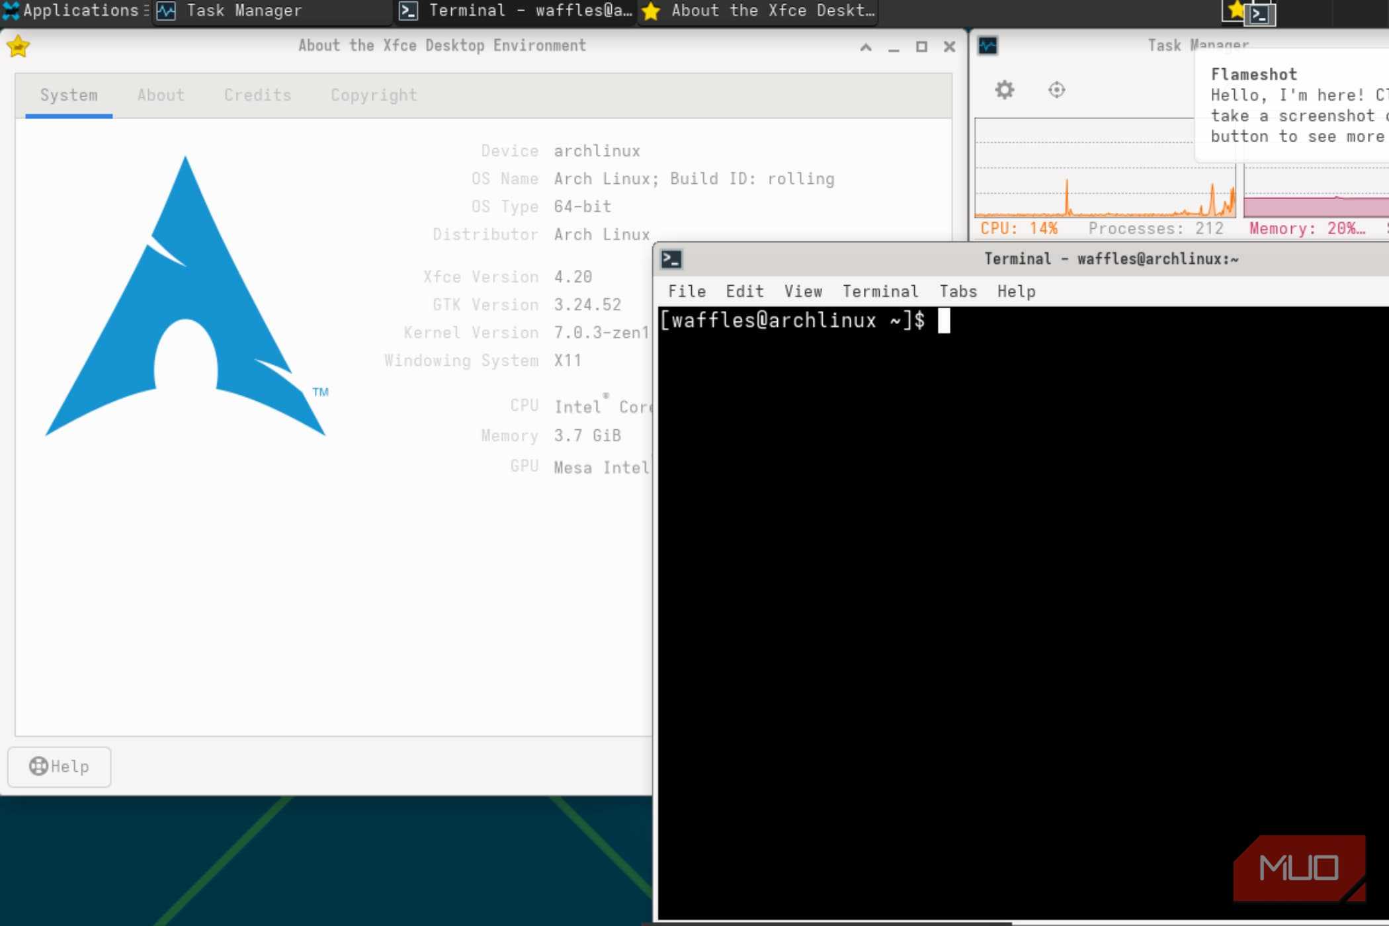Image resolution: width=1389 pixels, height=926 pixels.
Task: Open the terminal Tabs menu
Action: (958, 292)
